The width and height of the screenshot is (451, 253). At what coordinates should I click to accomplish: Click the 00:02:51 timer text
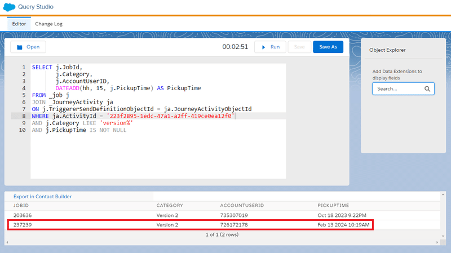point(235,47)
